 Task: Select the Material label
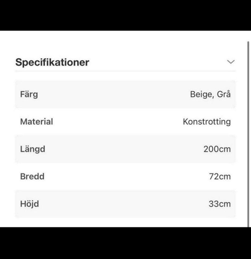pos(37,122)
